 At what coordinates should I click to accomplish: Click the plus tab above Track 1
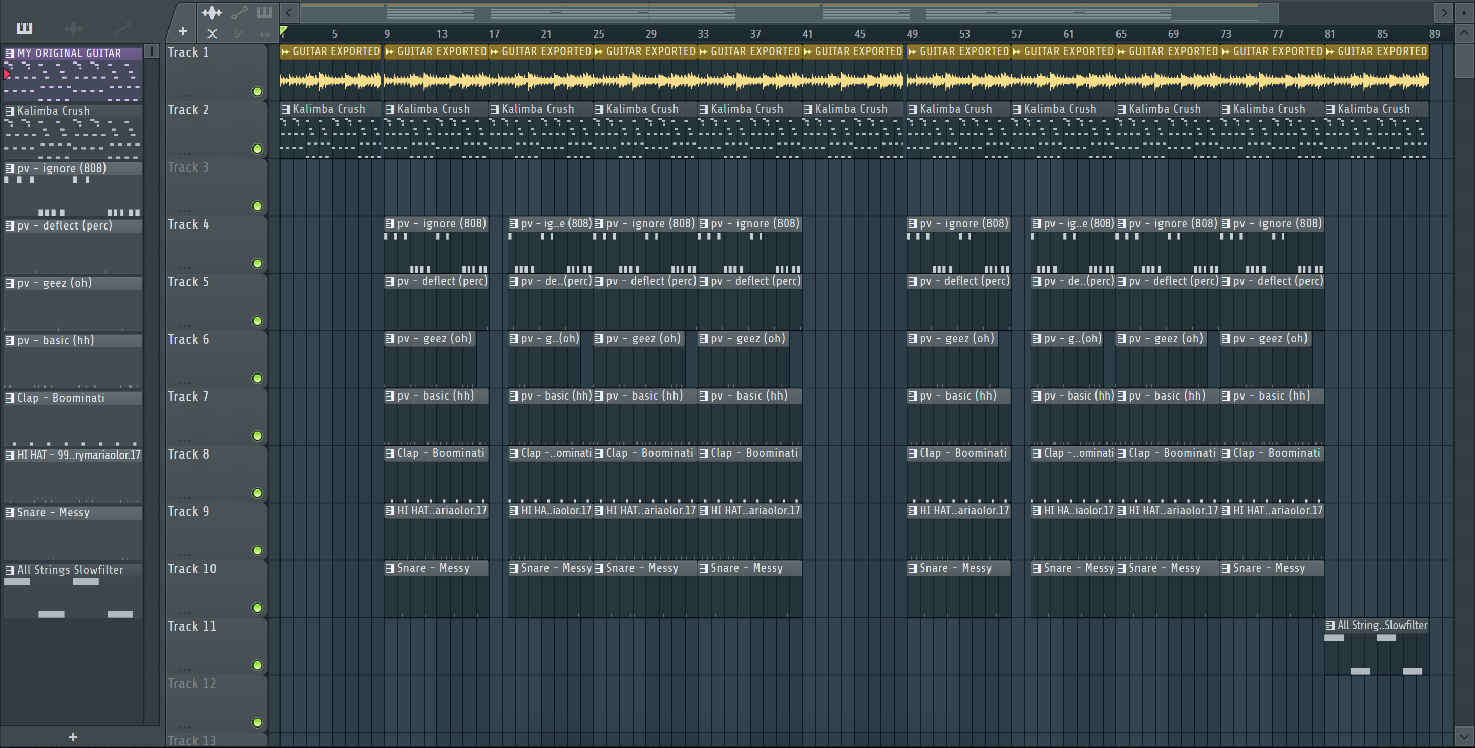point(183,31)
